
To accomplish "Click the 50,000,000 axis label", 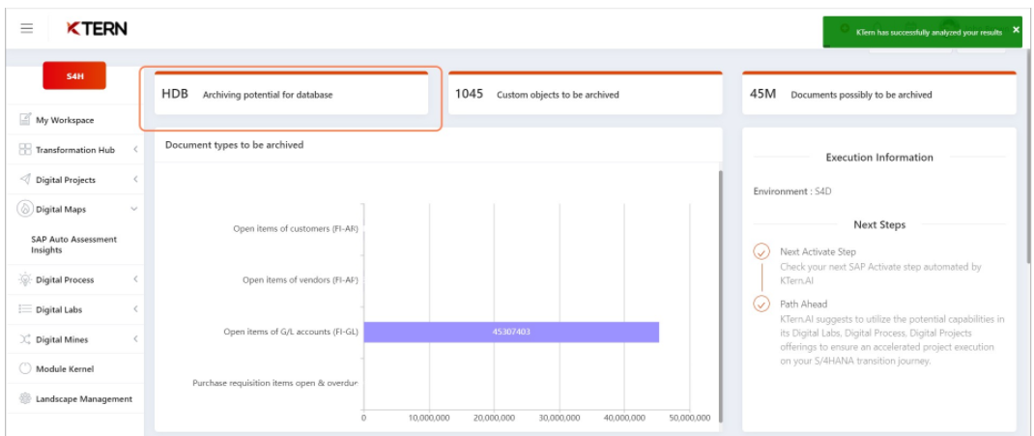I will (689, 418).
